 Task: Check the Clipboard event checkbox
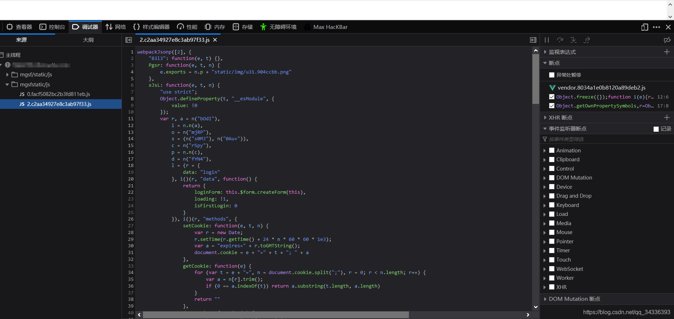552,159
